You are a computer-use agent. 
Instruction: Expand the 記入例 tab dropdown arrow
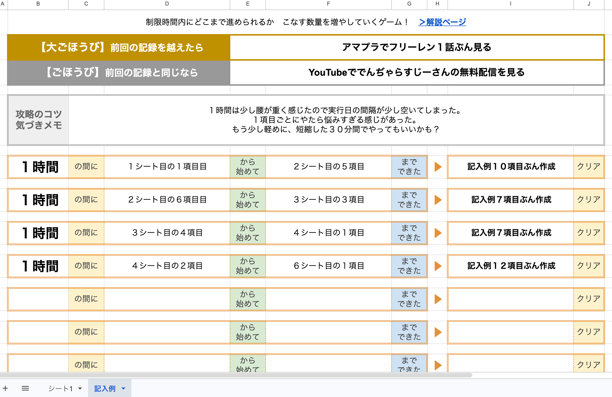point(123,388)
